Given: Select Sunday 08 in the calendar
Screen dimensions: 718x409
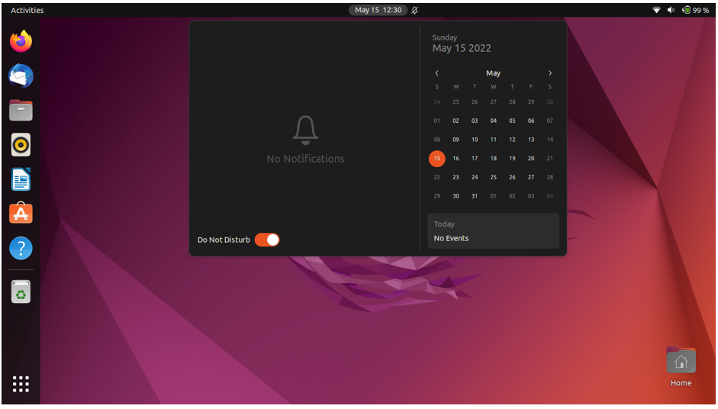Looking at the screenshot, I should tap(437, 140).
